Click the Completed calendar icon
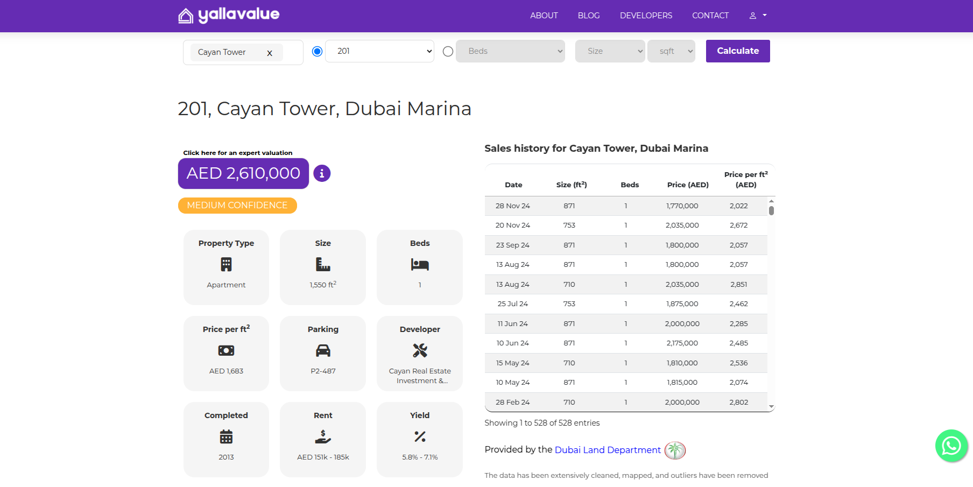This screenshot has width=973, height=487. tap(226, 437)
